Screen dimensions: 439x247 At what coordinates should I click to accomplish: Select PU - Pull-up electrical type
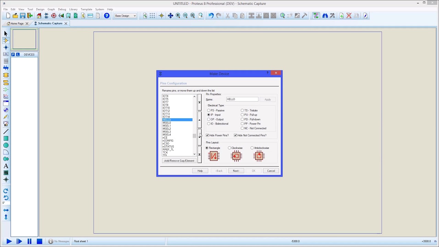point(249,115)
